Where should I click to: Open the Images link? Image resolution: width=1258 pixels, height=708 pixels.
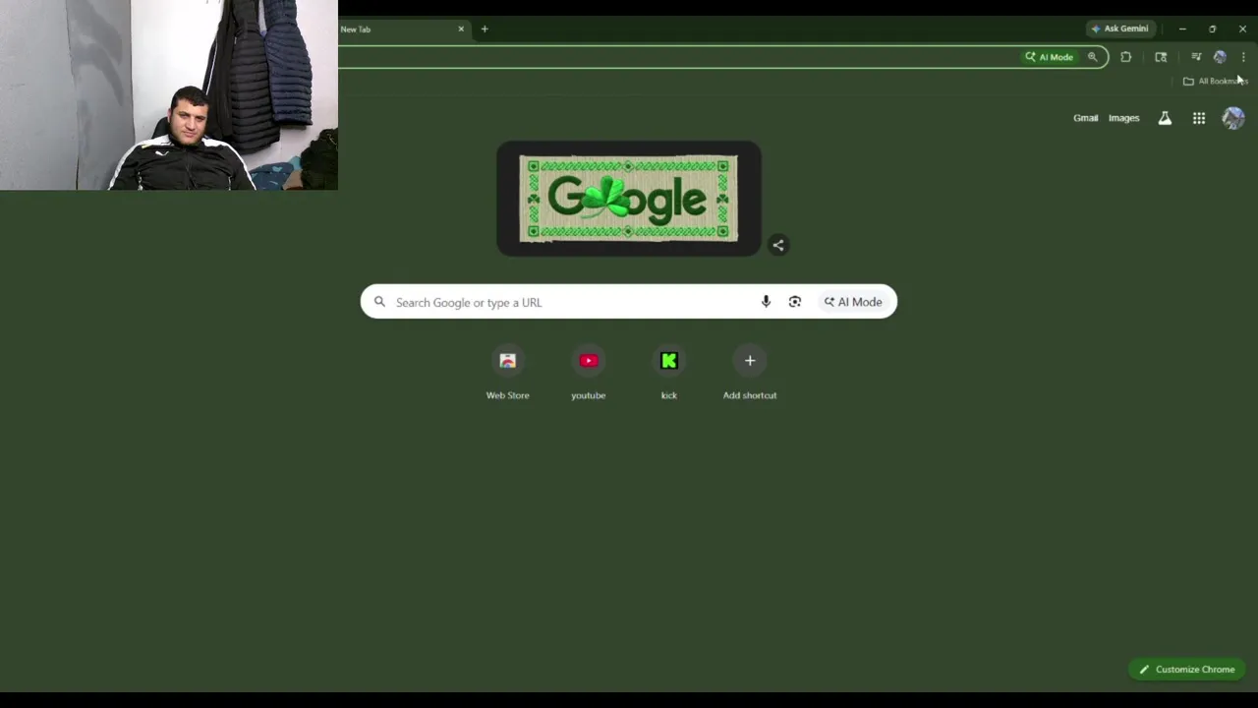1123,118
